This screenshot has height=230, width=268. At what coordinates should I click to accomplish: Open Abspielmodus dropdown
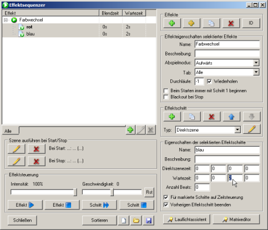pyautogui.click(x=256, y=63)
